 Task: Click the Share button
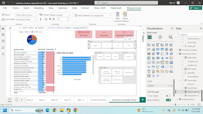[195, 8]
